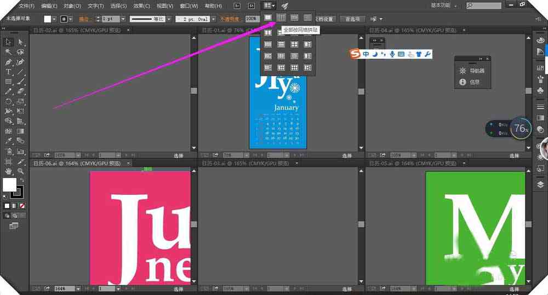Expand the fill color dropdown in control bar
The image size is (548, 295).
click(54, 19)
